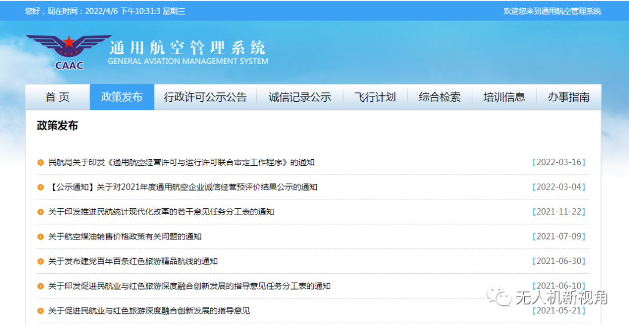Click the orange bullet beside 建党百年百条红色旅游
Viewport: 629px width, 325px height.
click(x=40, y=262)
